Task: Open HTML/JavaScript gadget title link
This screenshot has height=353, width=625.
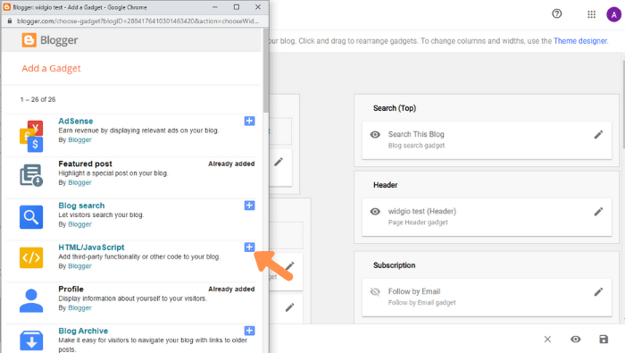Action: pyautogui.click(x=91, y=248)
